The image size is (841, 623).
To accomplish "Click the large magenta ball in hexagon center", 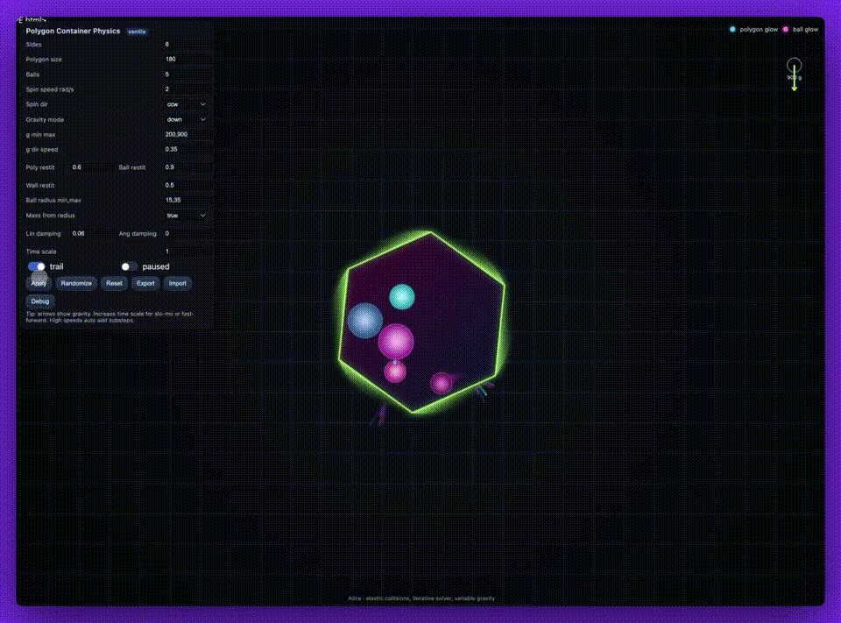I will click(x=396, y=341).
